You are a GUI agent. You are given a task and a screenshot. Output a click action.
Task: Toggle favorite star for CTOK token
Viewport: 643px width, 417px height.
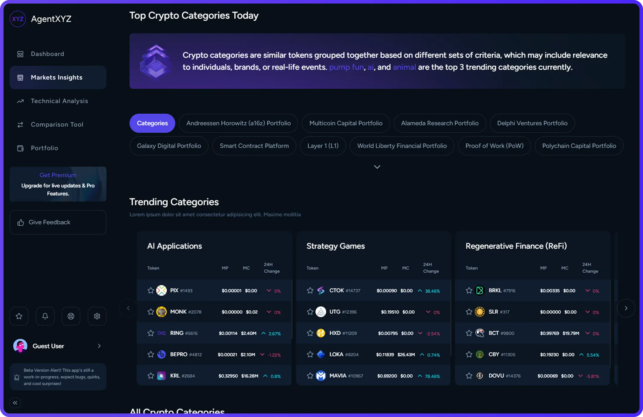pyautogui.click(x=310, y=291)
